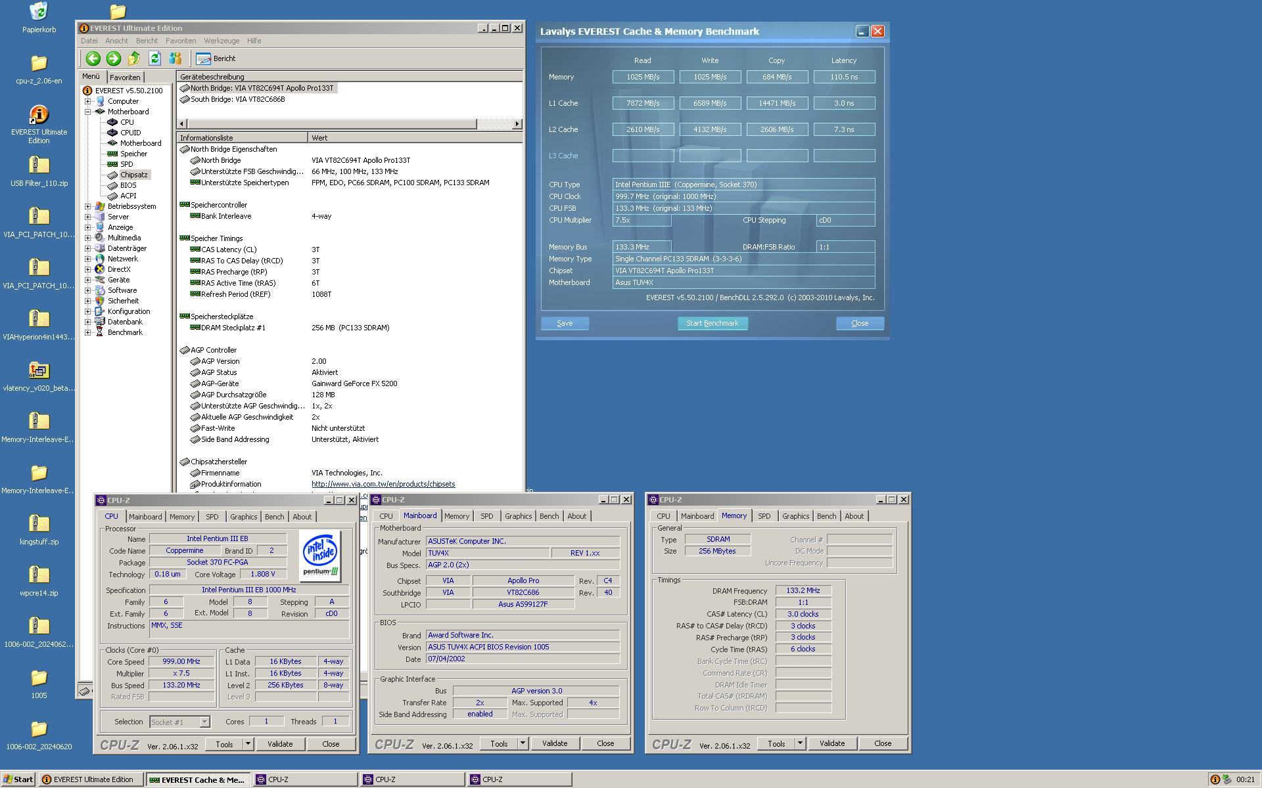The width and height of the screenshot is (1262, 788).
Task: Collapse the Motherboard tree node
Action: 87,112
